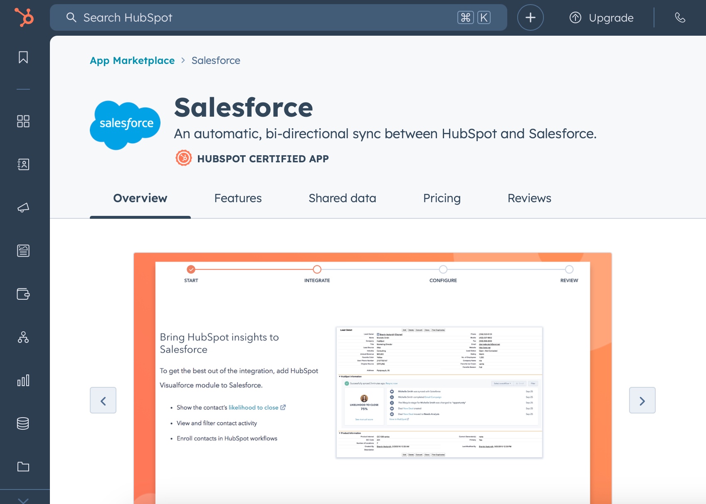Open the likelihood to close link

[253, 407]
